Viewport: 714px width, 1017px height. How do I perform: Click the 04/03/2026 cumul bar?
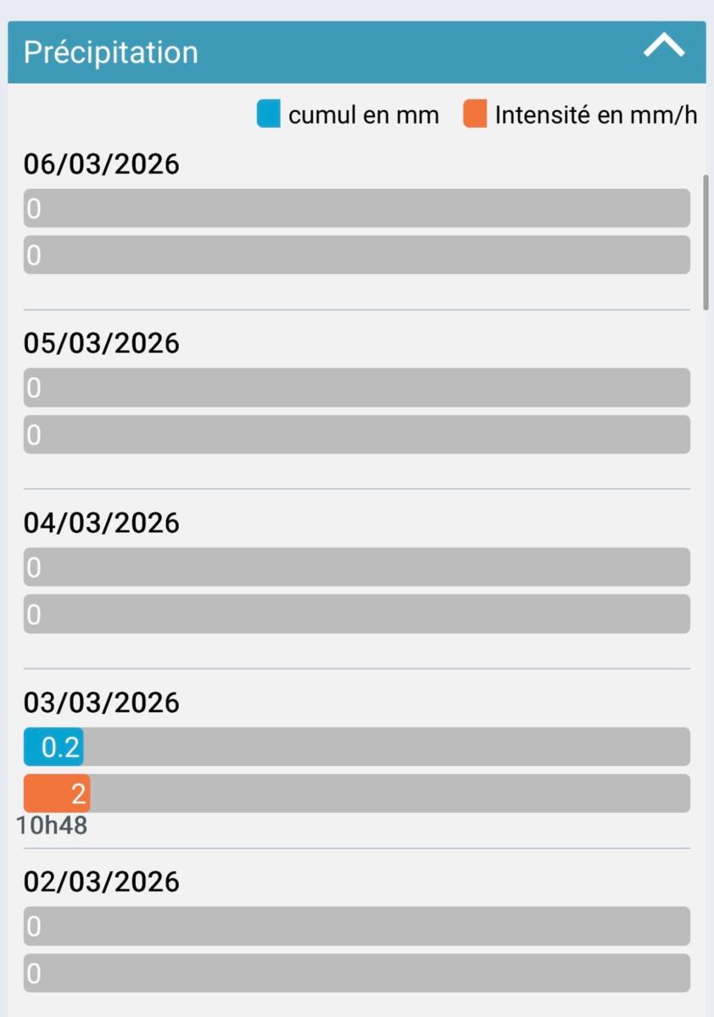tap(356, 567)
